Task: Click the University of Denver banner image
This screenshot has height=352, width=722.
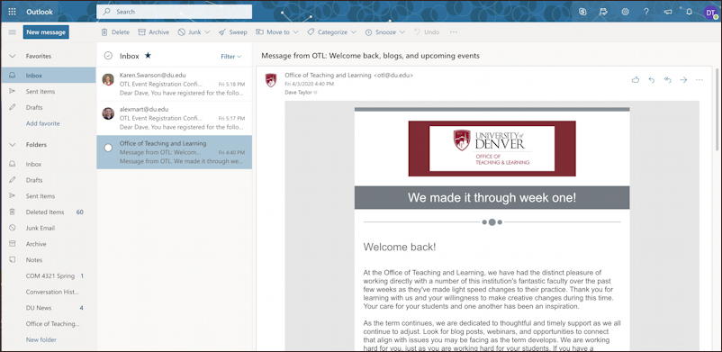Action: point(492,149)
